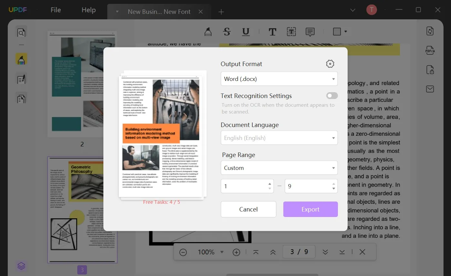This screenshot has height=276, width=451.
Task: Open the layers icon in sidebar
Action: tap(21, 266)
